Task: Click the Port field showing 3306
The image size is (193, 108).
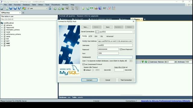Action: (x=108, y=53)
